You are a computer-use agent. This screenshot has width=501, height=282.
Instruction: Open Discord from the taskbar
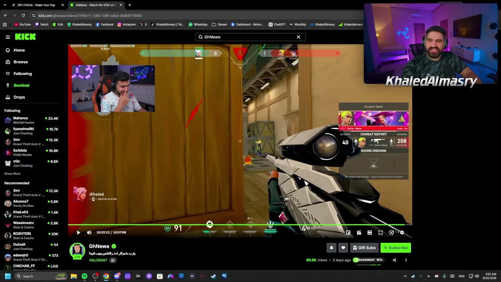[x=117, y=276]
